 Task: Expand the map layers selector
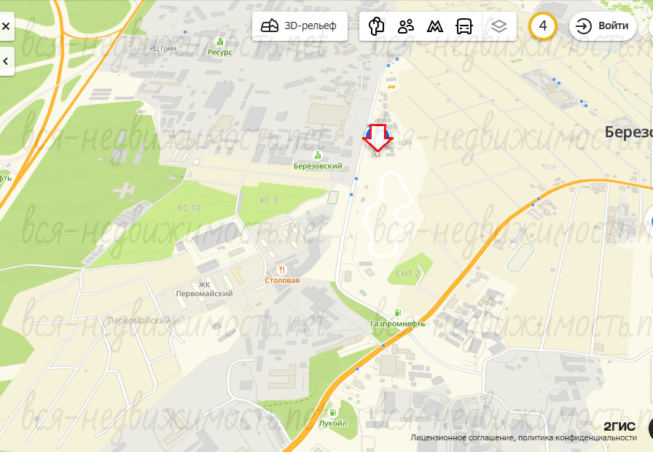(x=499, y=26)
